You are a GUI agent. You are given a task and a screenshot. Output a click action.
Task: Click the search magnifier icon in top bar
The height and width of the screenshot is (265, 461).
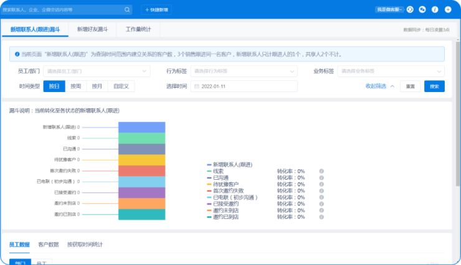pos(127,10)
